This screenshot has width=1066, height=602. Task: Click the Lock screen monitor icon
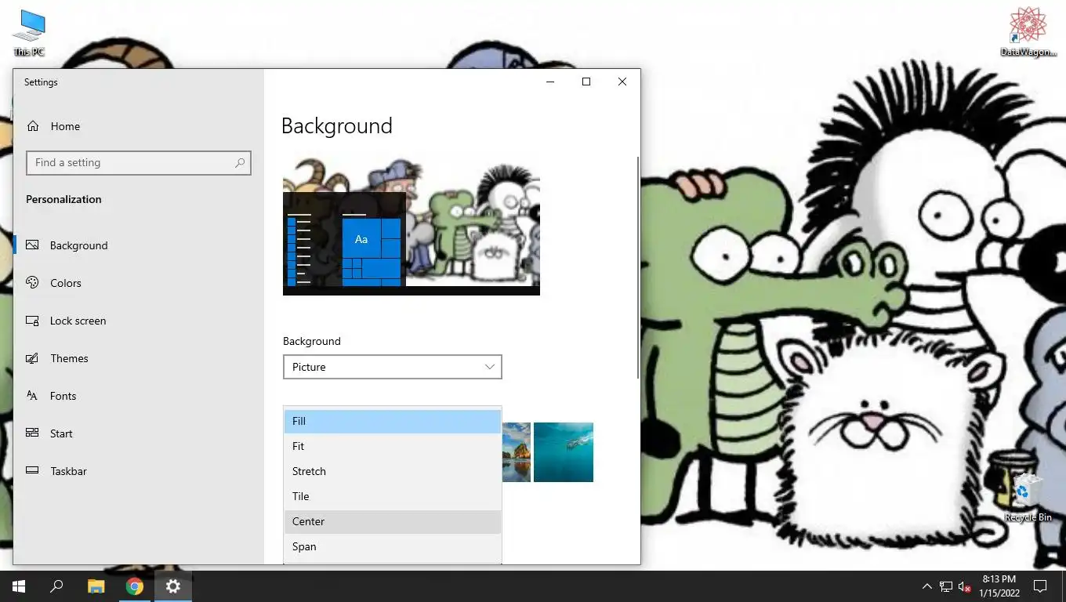click(x=33, y=321)
